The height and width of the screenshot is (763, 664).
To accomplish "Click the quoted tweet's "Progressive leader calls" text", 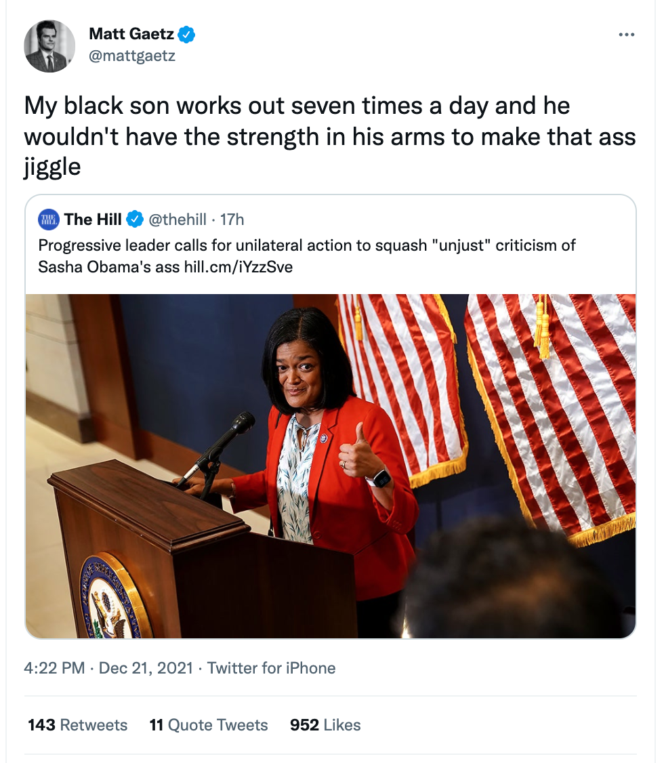I will pos(306,245).
